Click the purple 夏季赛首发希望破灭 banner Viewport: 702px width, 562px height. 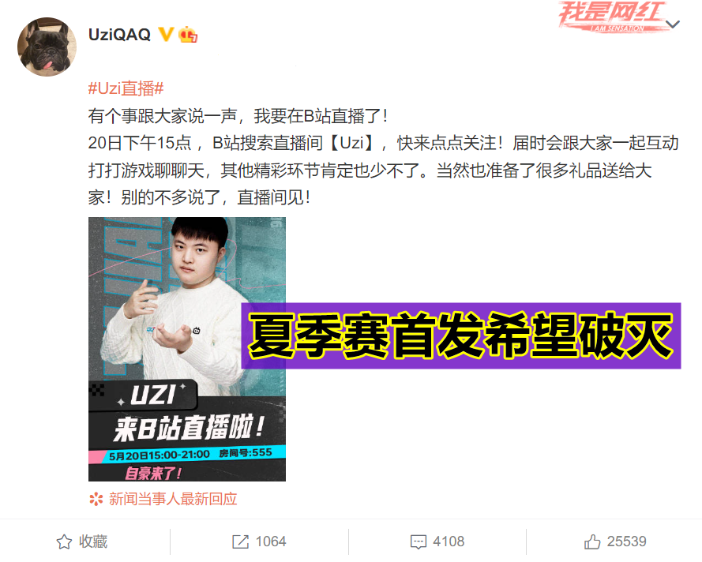(461, 335)
